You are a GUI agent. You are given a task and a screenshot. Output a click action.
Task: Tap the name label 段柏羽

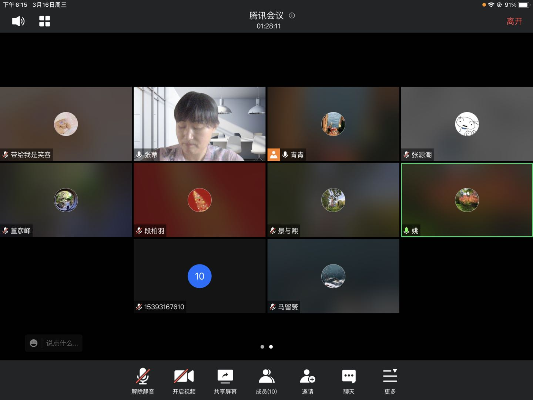154,231
